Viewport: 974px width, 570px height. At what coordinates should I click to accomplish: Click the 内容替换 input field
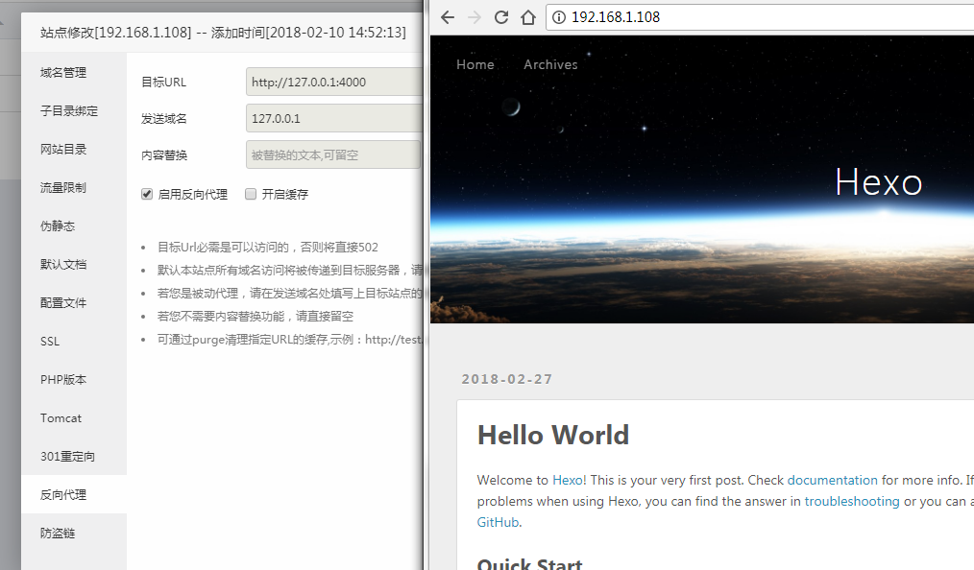click(333, 155)
